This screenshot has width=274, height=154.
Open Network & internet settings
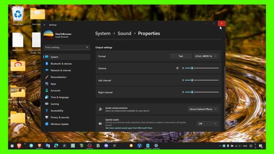pyautogui.click(x=67, y=70)
